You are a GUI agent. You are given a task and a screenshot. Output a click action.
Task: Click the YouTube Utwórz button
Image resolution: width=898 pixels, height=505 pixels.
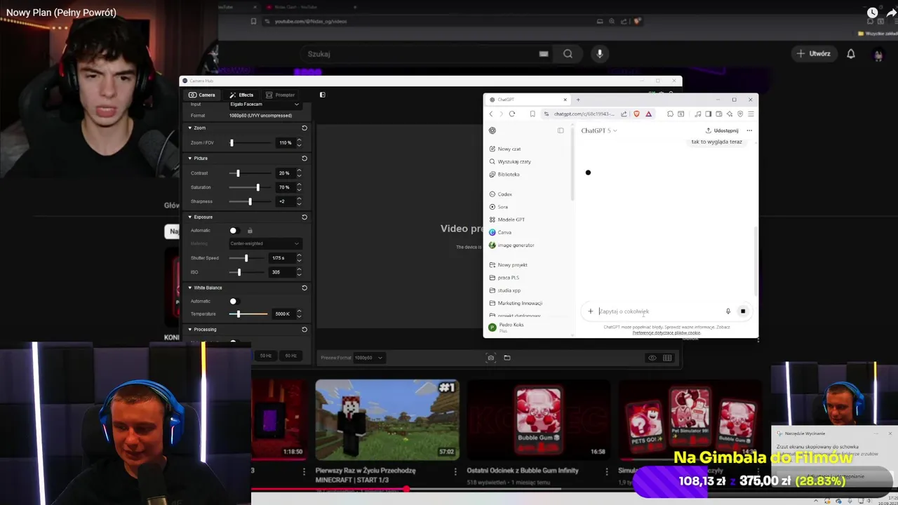pyautogui.click(x=813, y=53)
